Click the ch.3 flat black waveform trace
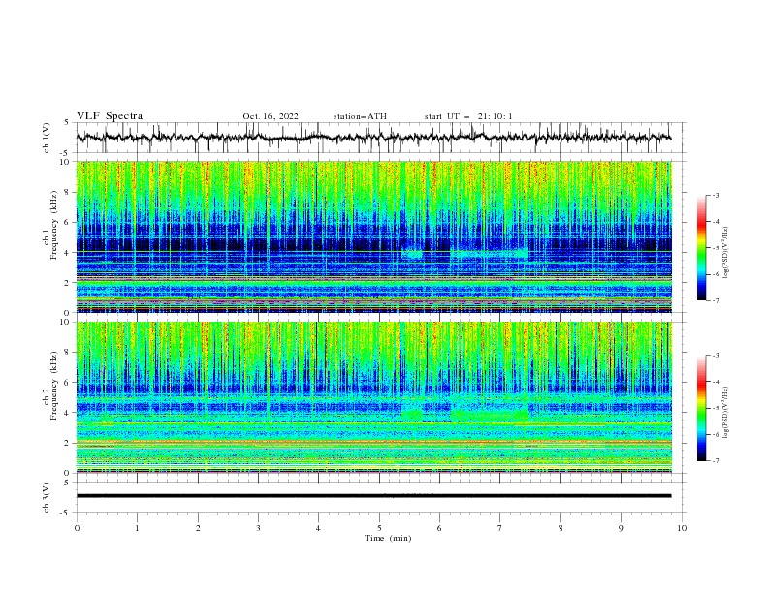This screenshot has width=768, height=593. tap(373, 496)
